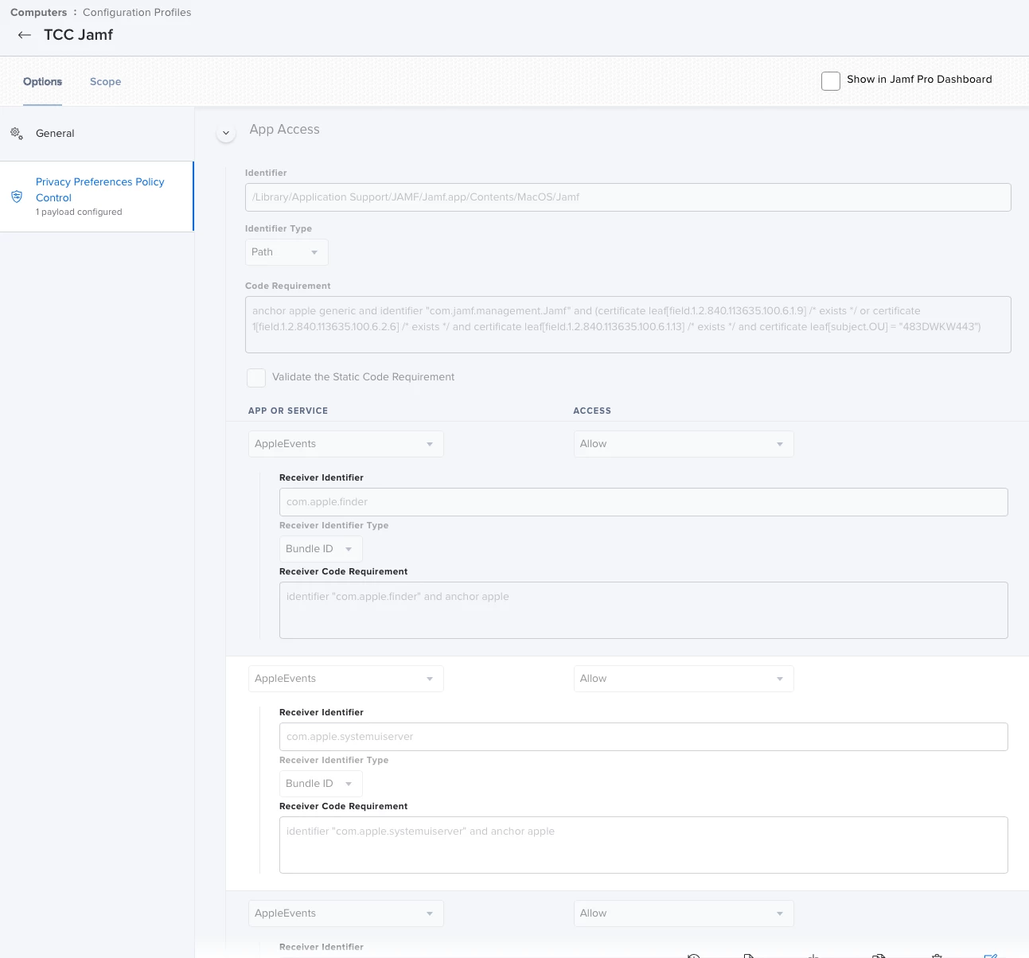Open AppleEvents dropdown for com.apple.finder entry

click(x=345, y=444)
